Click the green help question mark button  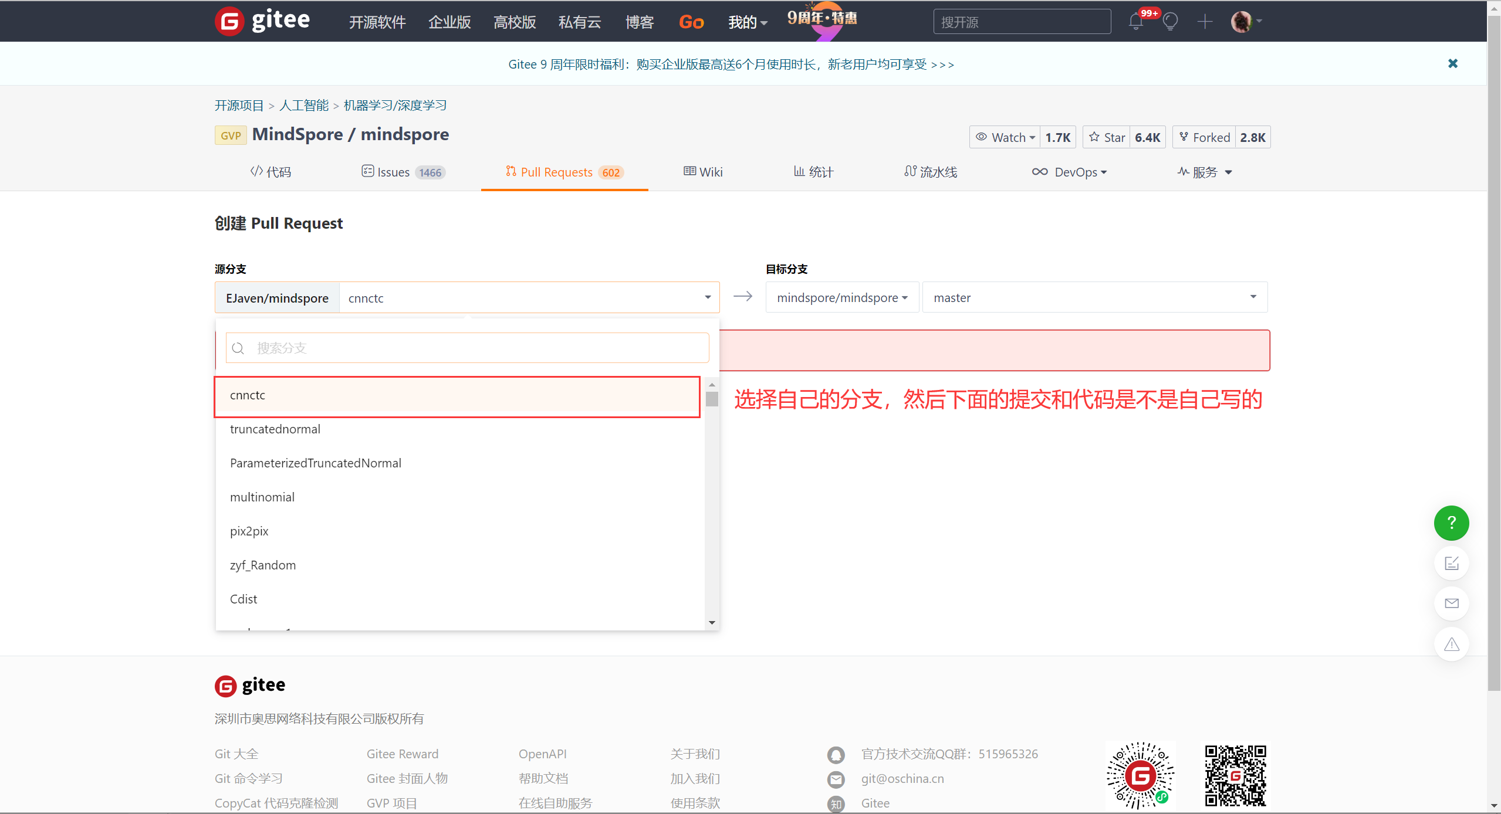click(x=1451, y=523)
